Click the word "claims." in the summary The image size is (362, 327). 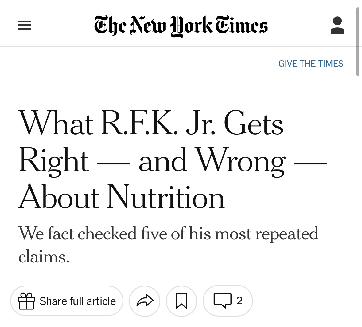44,256
